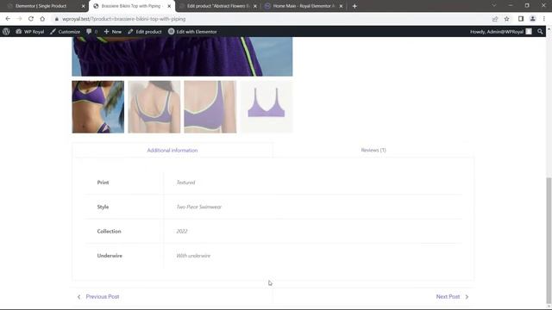Close the Home Main Royal Elementor tab
Viewport: 552px width, 310px height.
click(x=341, y=6)
